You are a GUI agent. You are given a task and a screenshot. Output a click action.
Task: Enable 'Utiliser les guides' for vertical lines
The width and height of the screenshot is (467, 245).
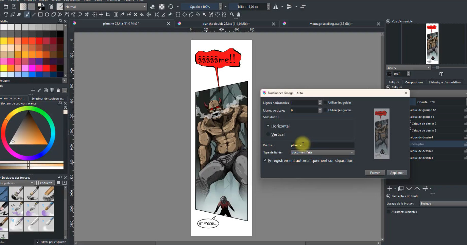pos(325,110)
